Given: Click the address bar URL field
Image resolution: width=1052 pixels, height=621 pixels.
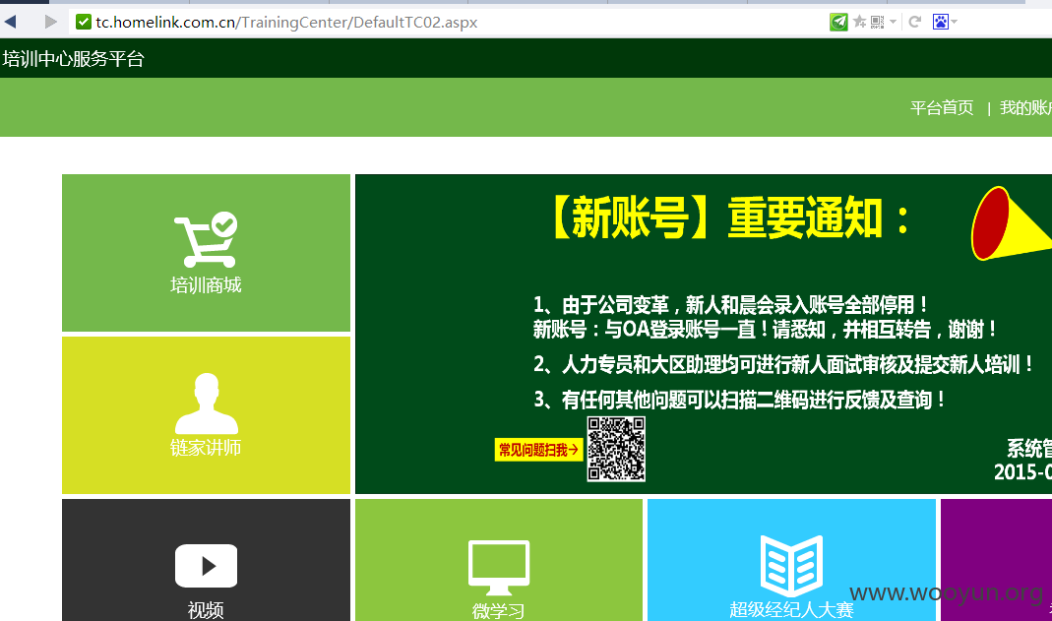Looking at the screenshot, I should click(x=450, y=22).
